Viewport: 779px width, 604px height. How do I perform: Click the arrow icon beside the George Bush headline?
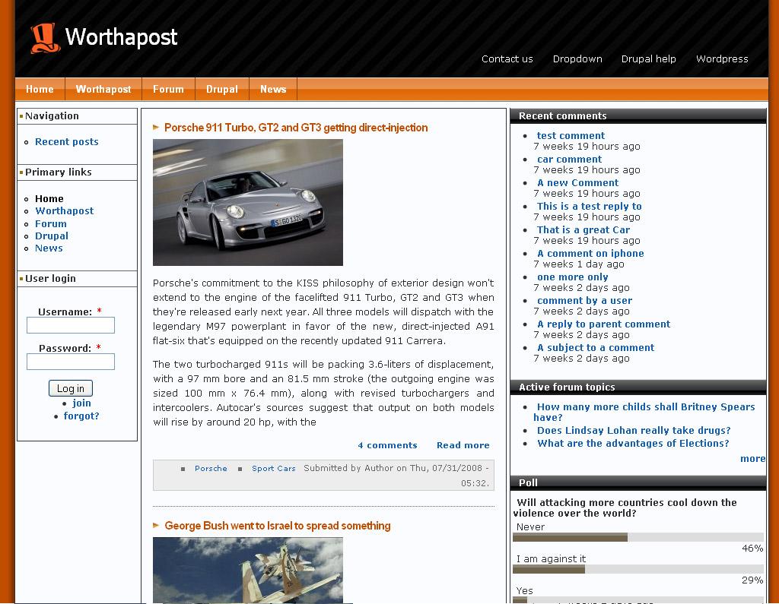(x=155, y=525)
